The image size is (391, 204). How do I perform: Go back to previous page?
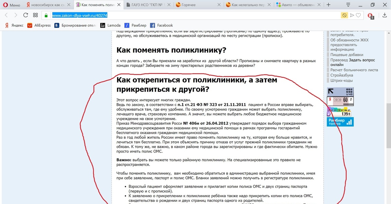[x=7, y=15]
